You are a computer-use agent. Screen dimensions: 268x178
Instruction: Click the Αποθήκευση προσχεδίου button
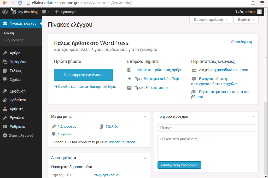click(179, 165)
